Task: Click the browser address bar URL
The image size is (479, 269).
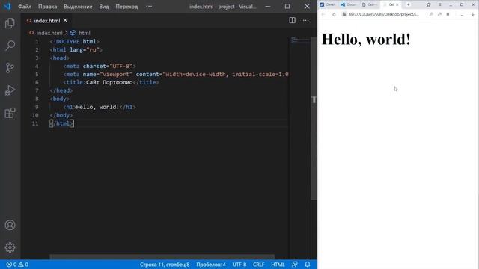Action: [x=383, y=14]
